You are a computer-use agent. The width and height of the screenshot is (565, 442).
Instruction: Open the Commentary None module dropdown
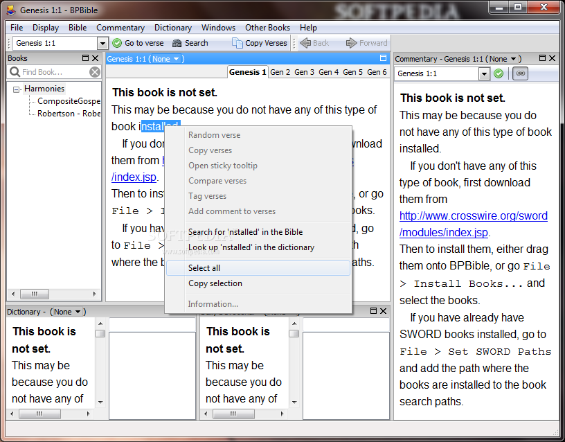(x=503, y=59)
